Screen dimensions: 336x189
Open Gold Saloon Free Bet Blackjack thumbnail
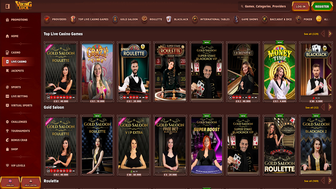click(170, 146)
